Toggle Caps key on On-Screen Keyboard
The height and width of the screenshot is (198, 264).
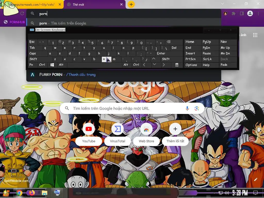(x=38, y=53)
